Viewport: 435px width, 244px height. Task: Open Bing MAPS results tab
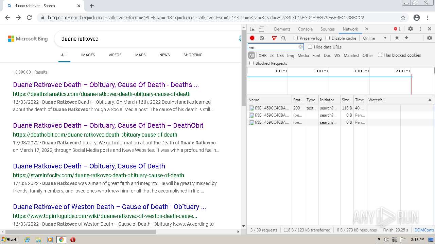140,55
